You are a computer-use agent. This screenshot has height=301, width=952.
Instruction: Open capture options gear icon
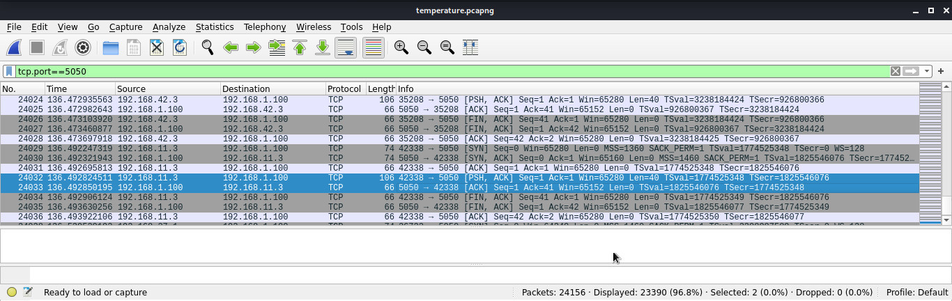click(83, 47)
